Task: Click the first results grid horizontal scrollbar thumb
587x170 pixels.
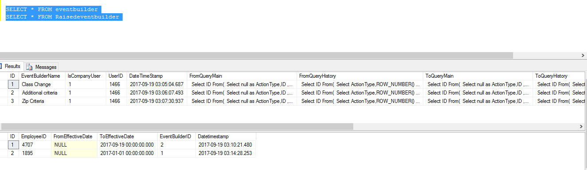Action: [x=177, y=127]
